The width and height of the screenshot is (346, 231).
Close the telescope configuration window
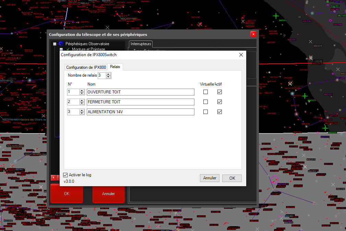[x=253, y=34]
